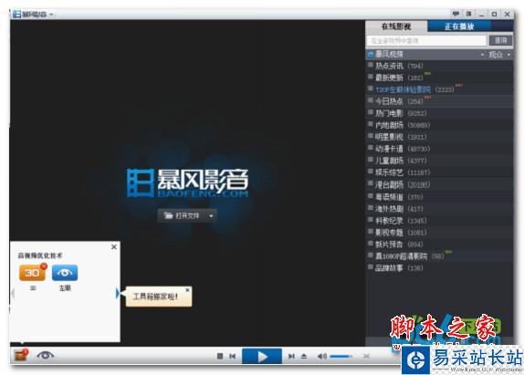524x375 pixels.
Task: Click the title bar icon left of minimize
Action: [468, 14]
